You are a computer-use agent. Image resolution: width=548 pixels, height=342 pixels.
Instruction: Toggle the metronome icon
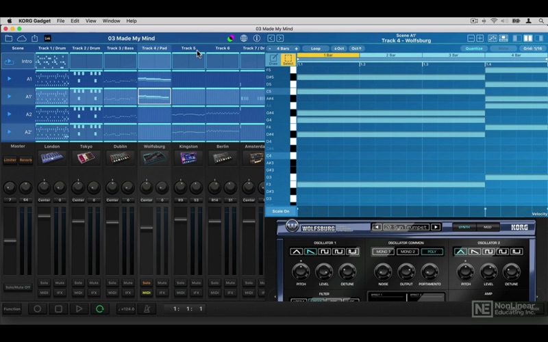click(x=147, y=309)
